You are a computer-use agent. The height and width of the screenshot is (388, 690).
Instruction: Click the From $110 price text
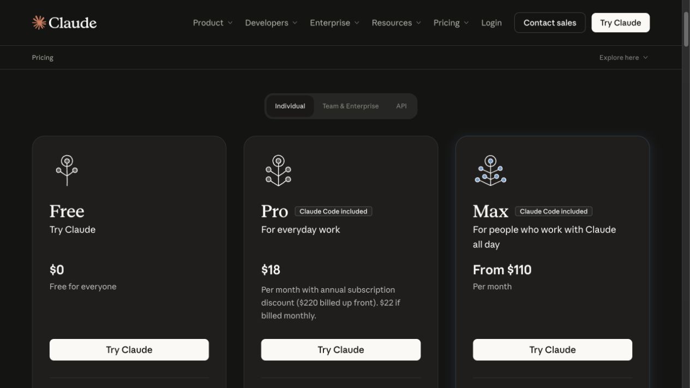coord(502,270)
